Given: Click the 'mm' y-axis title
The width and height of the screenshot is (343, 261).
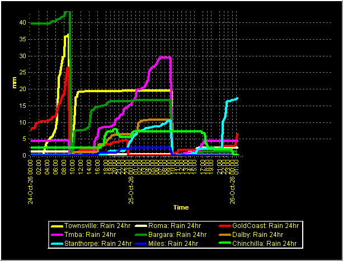Looking at the screenshot, I should click(x=15, y=83).
